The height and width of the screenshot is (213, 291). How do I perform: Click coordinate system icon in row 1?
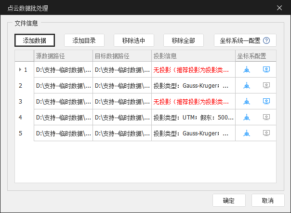click(246, 70)
